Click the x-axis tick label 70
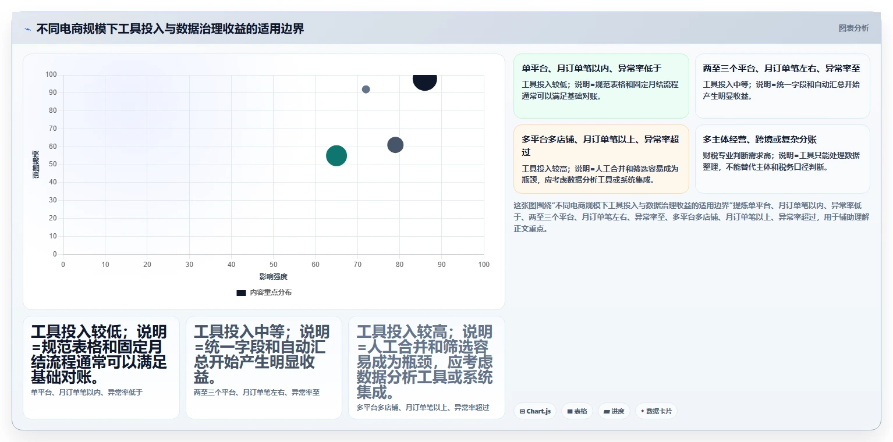The height and width of the screenshot is (442, 893). point(357,265)
